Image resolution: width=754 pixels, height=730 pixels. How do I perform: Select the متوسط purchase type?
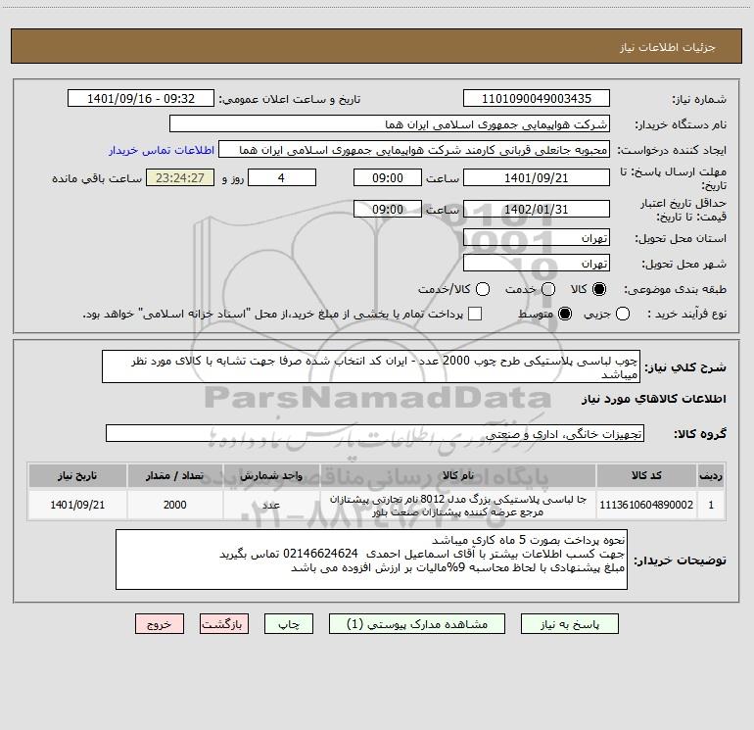pos(565,314)
